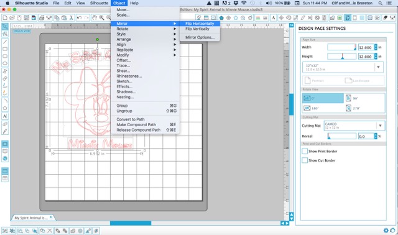Click the Undo arrow icon
This screenshot has height=235, width=398.
(79, 17)
